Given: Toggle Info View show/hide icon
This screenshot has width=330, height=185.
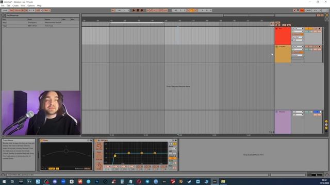Looking at the screenshot, I should click(3, 175).
